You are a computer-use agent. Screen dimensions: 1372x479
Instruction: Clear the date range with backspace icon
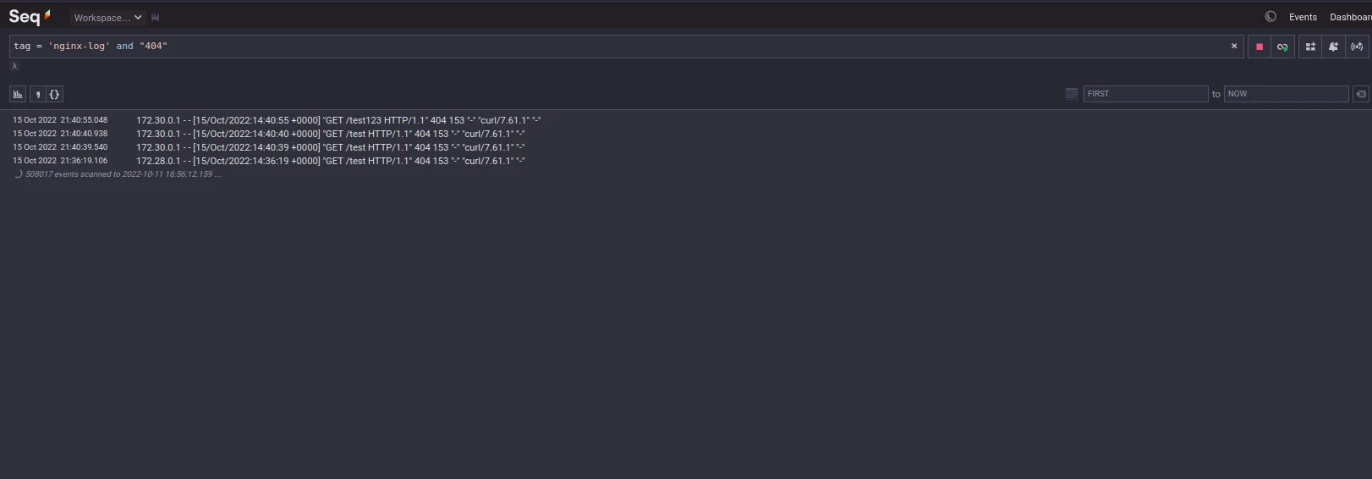[1360, 94]
